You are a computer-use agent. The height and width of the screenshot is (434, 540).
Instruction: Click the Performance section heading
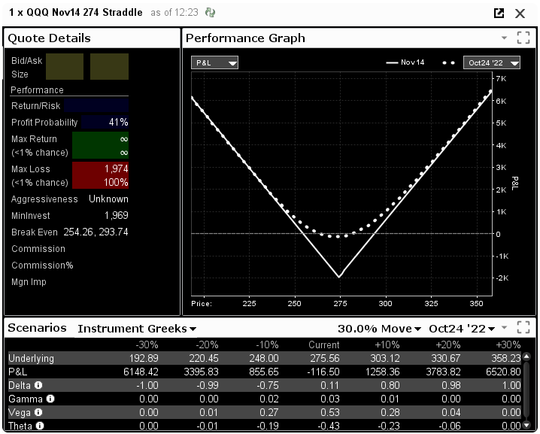37,90
